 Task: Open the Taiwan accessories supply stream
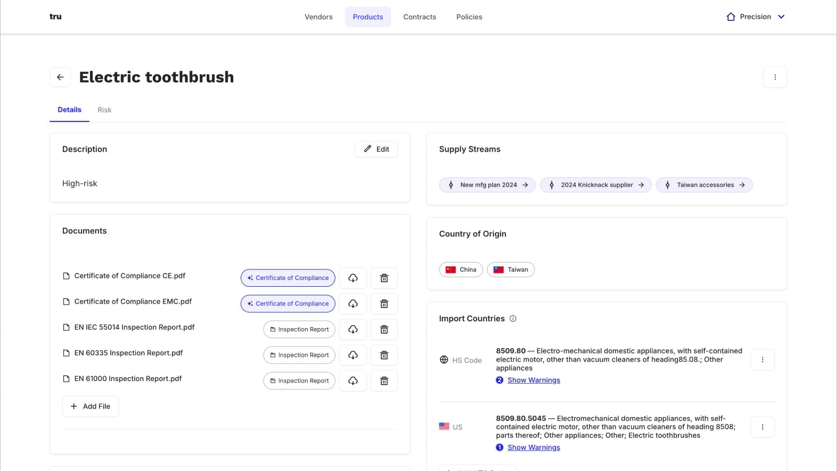pyautogui.click(x=704, y=185)
